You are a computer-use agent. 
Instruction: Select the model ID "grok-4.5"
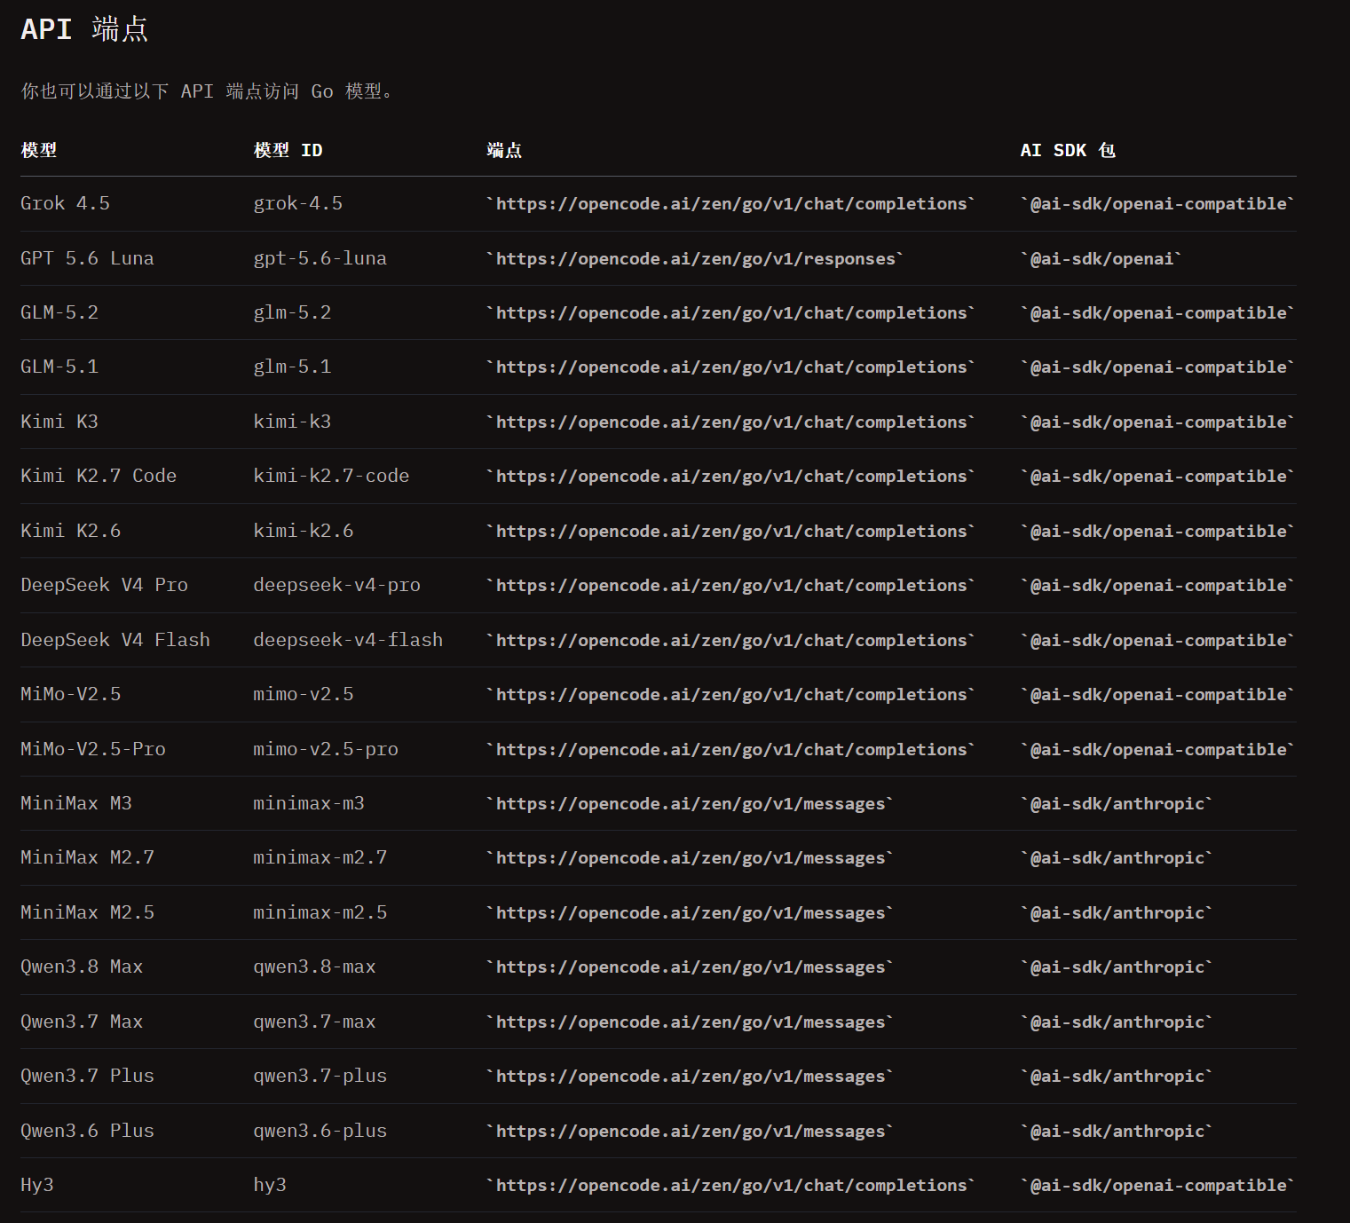[x=298, y=203]
